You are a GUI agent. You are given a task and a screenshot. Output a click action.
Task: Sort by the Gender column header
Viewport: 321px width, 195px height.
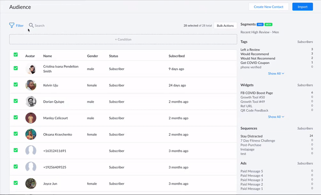93,56
